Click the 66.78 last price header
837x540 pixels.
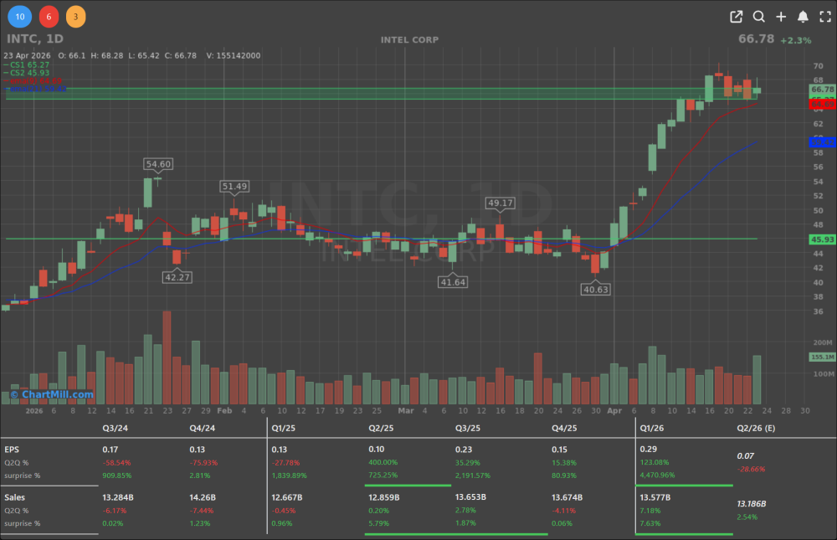click(x=756, y=39)
